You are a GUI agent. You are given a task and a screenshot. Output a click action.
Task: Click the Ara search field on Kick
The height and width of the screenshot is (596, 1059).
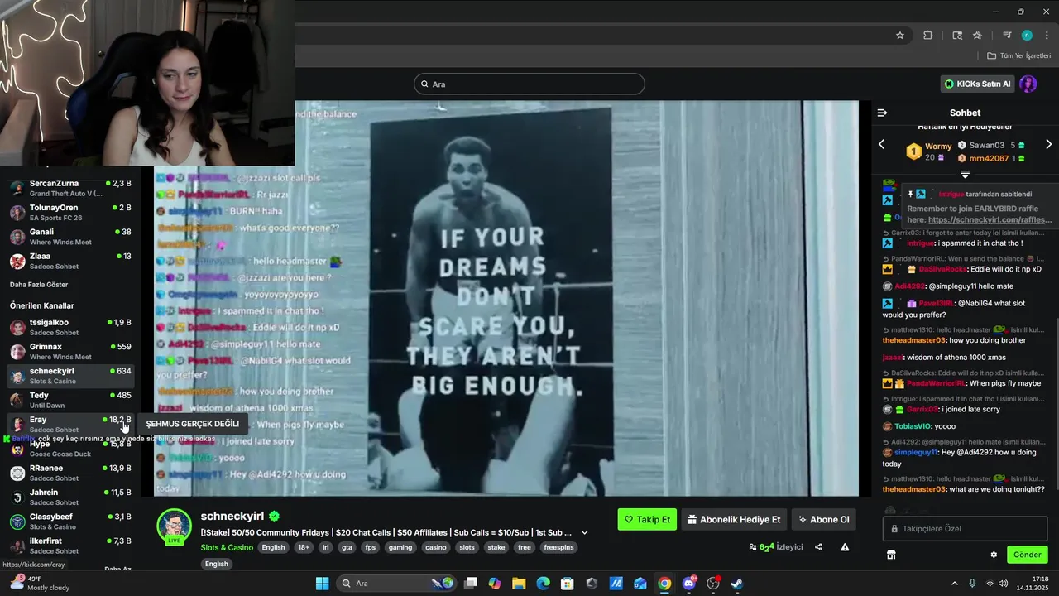point(529,84)
